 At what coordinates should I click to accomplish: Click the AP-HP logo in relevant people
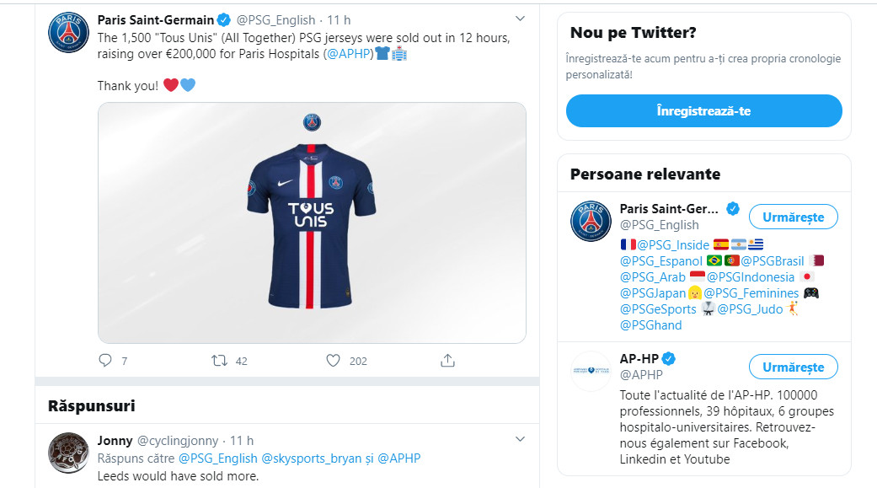coord(591,372)
